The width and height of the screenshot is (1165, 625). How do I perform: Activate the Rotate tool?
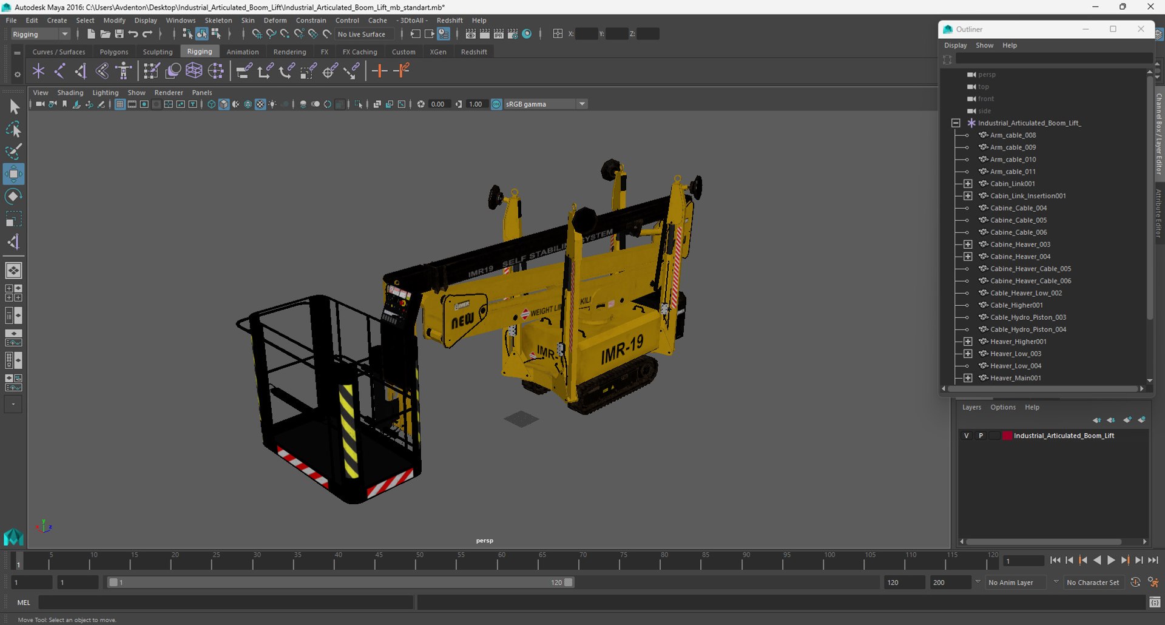(x=13, y=196)
